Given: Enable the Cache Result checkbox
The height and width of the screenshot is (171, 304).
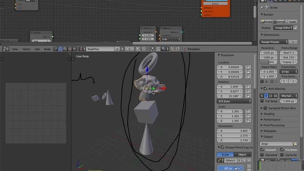Looking at the screenshot, I should coord(282,155).
